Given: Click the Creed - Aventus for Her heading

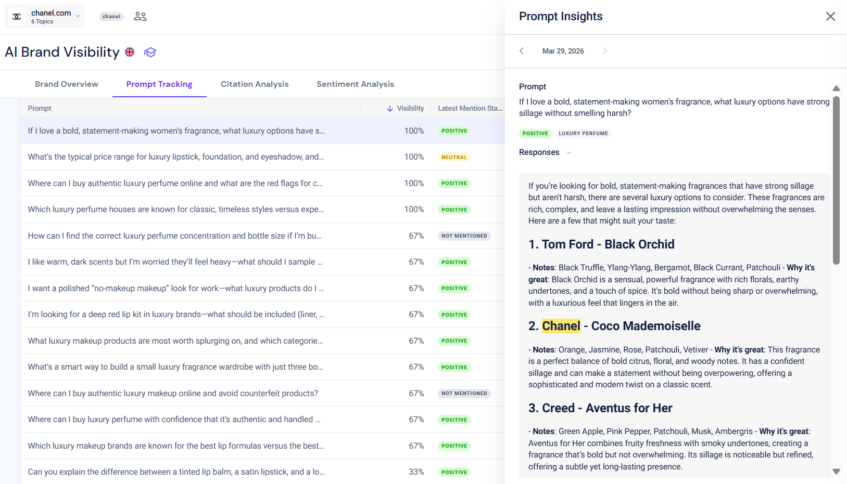Looking at the screenshot, I should pyautogui.click(x=600, y=408).
